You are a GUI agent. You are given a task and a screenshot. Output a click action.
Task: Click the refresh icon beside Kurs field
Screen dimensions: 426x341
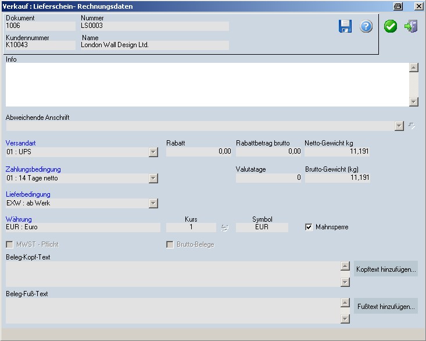point(225,228)
